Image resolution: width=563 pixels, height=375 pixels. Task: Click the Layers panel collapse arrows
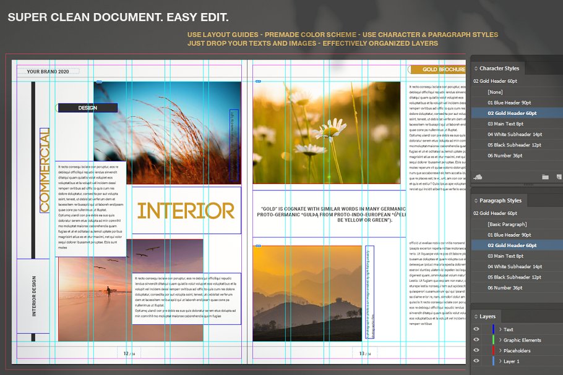[x=475, y=317]
